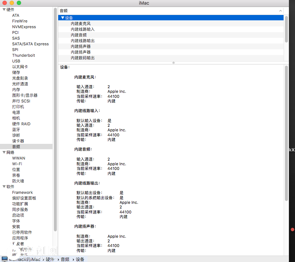Select Framework under the software section
Screen dimensions: 295x262
click(22, 192)
